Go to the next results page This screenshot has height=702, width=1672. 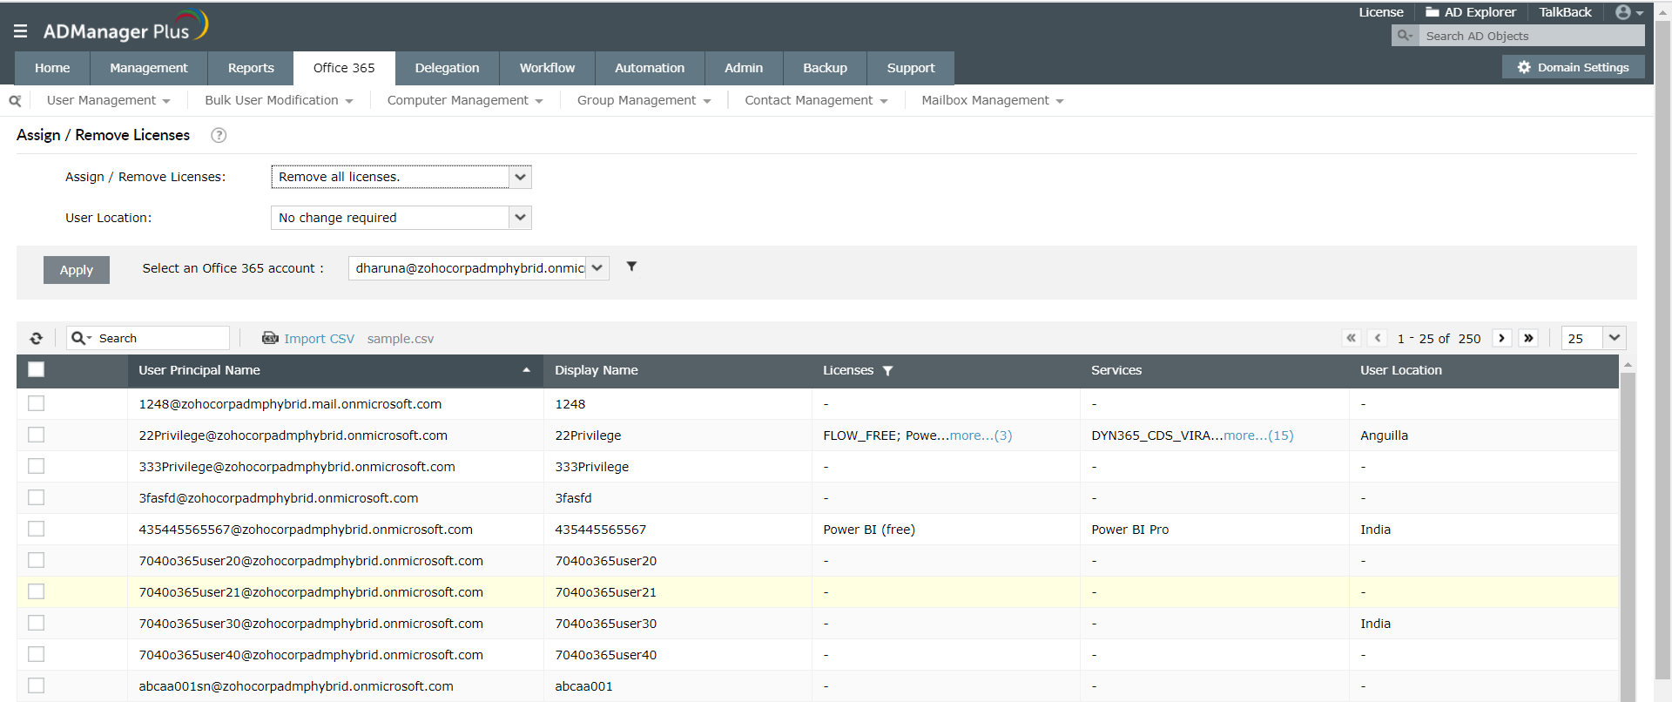pos(1501,338)
